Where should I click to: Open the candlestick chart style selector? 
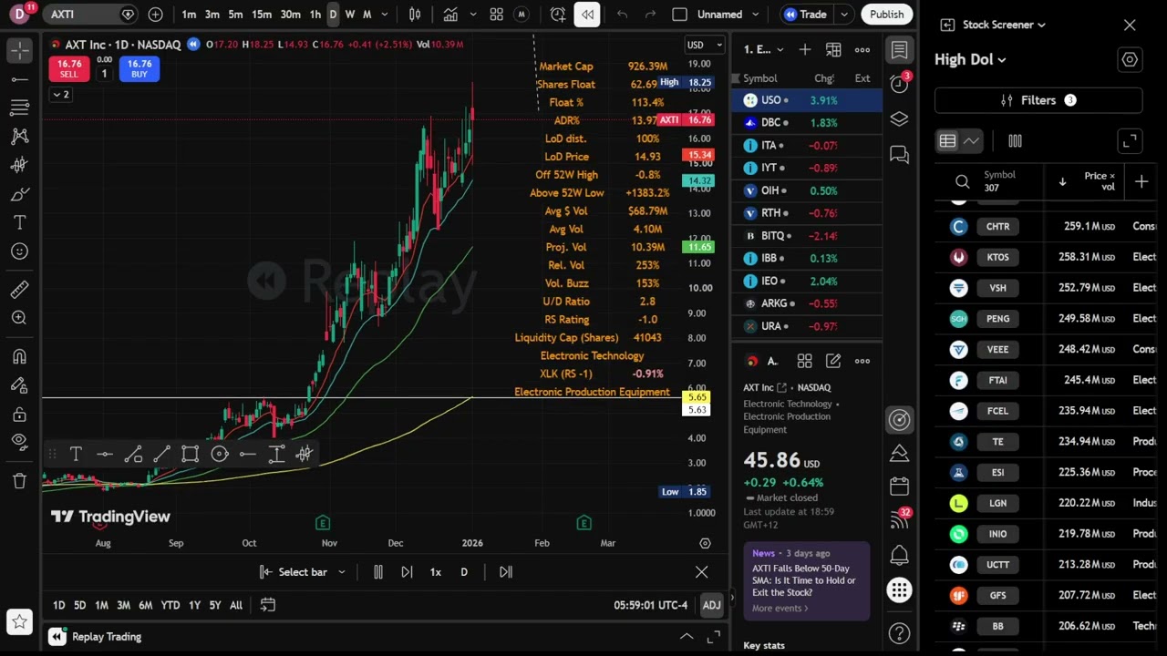point(415,15)
